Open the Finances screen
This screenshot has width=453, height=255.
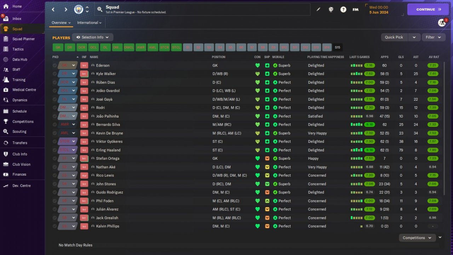[x=19, y=174]
